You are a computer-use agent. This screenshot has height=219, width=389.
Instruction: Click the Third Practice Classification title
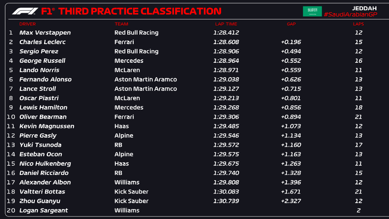click(x=140, y=11)
